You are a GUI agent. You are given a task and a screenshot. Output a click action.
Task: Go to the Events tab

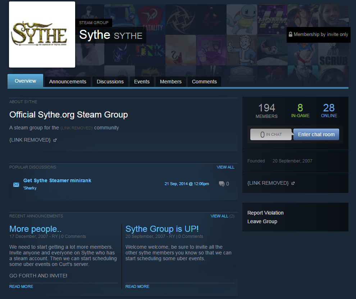tap(142, 82)
